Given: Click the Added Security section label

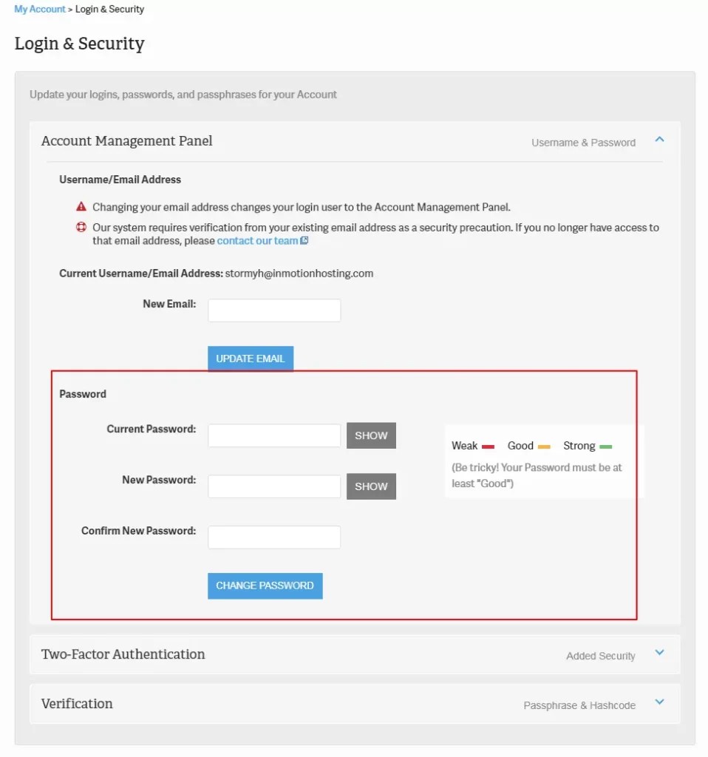Looking at the screenshot, I should [x=600, y=656].
